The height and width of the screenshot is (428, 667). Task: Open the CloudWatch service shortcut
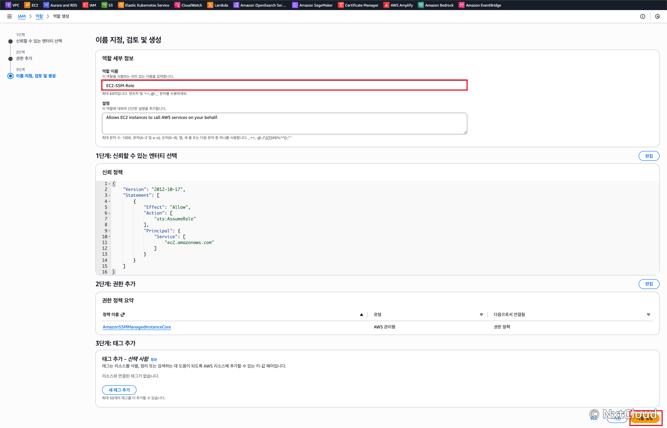tap(188, 5)
